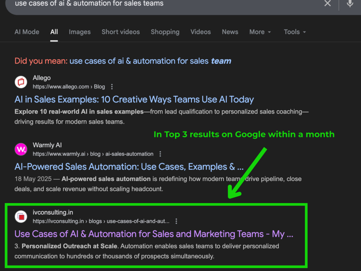Open the three-dot menu for the Warmly AI result
The width and height of the screenshot is (361, 271).
click(x=160, y=154)
